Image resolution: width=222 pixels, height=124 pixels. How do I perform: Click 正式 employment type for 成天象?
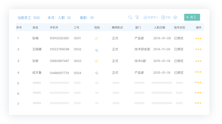(115, 73)
